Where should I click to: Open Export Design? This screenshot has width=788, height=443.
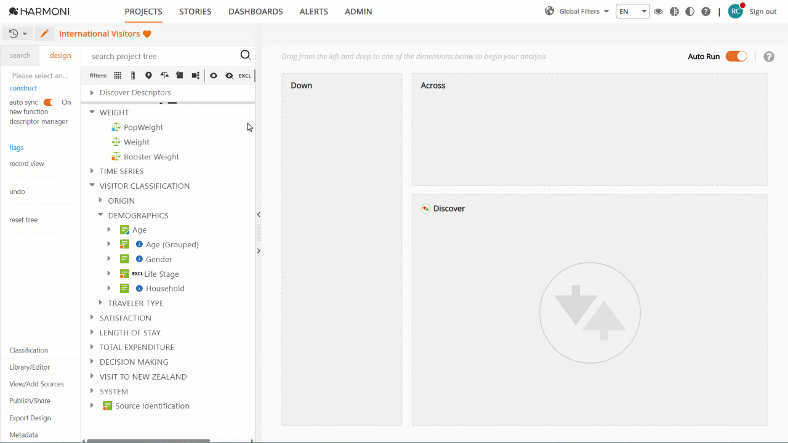coord(30,418)
